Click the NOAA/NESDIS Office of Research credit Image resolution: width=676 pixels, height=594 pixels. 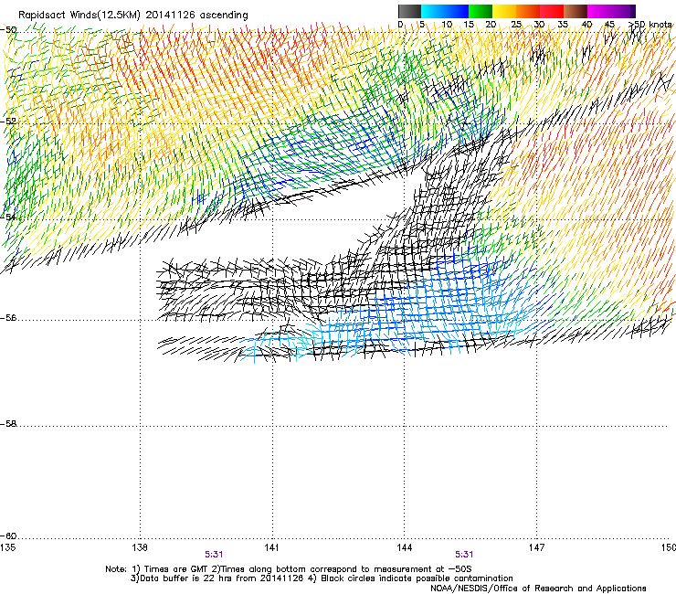tap(538, 589)
